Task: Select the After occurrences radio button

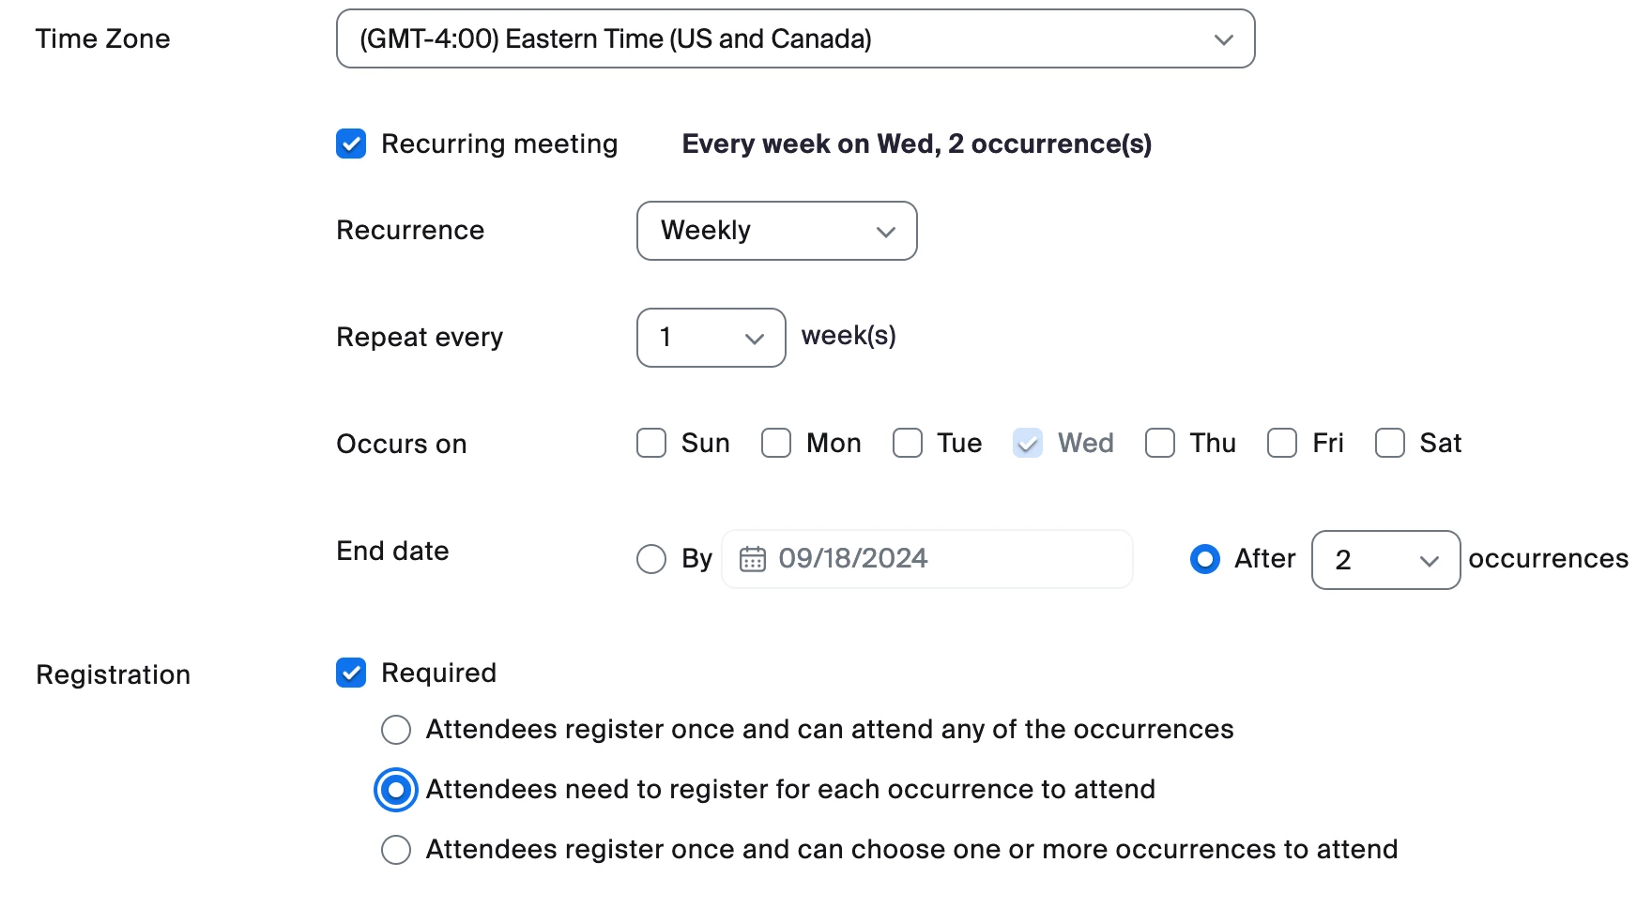Action: click(x=1205, y=559)
